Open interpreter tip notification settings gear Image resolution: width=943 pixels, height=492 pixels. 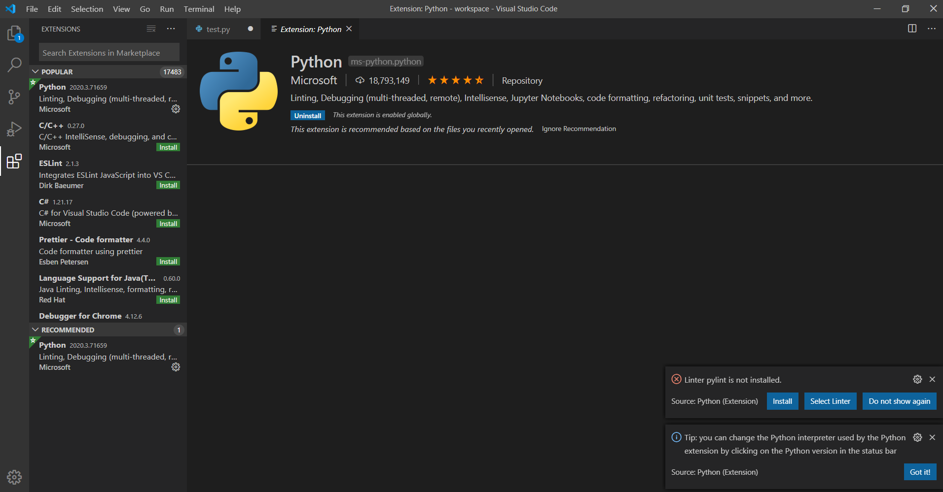point(917,437)
